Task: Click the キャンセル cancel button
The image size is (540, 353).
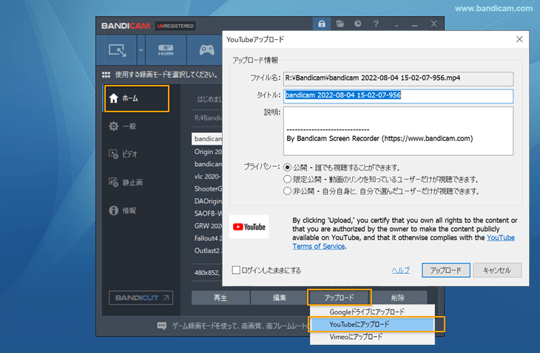Action: pyautogui.click(x=497, y=270)
